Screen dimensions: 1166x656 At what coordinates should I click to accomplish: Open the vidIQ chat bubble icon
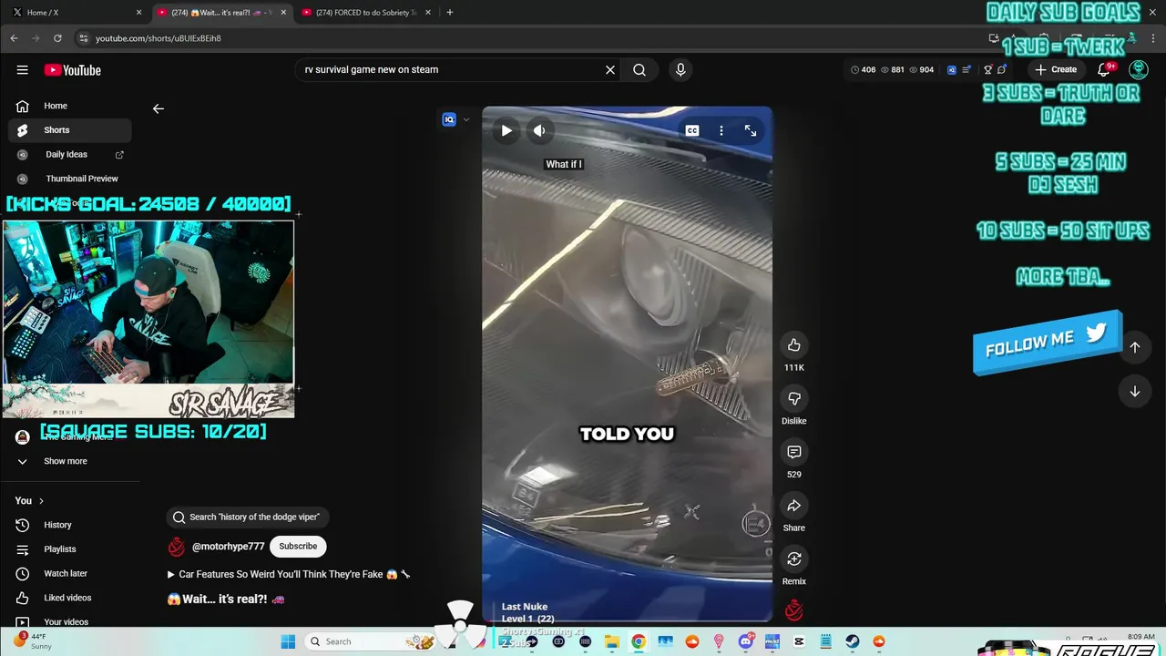[1002, 69]
